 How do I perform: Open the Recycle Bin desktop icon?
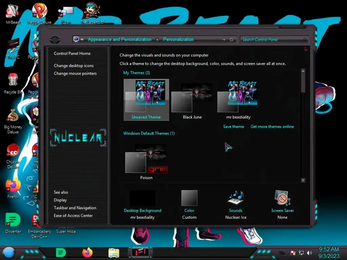13,84
